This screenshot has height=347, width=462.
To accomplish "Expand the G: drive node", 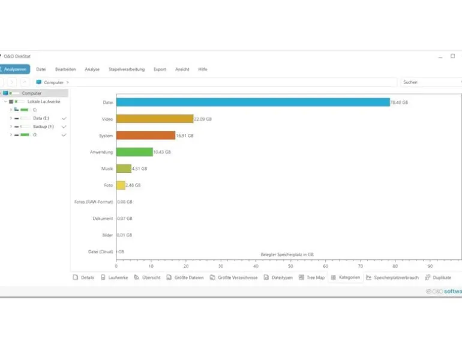I will click(x=11, y=134).
